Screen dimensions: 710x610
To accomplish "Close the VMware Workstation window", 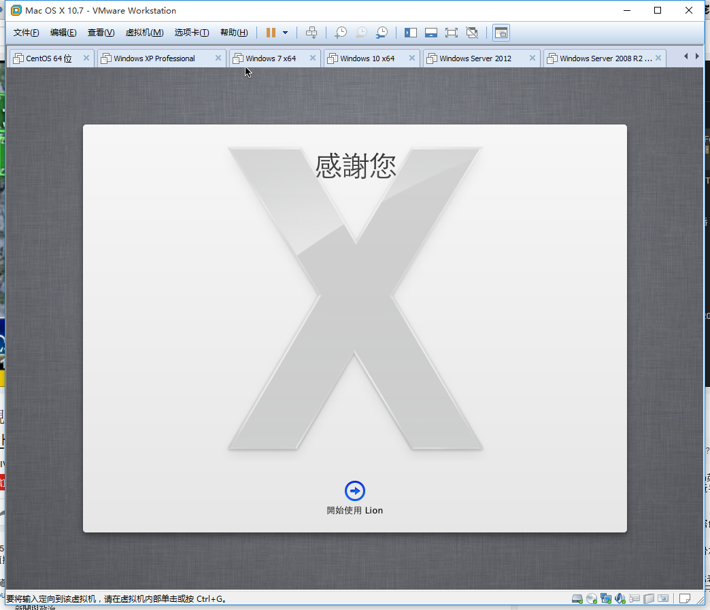I will tap(689, 10).
